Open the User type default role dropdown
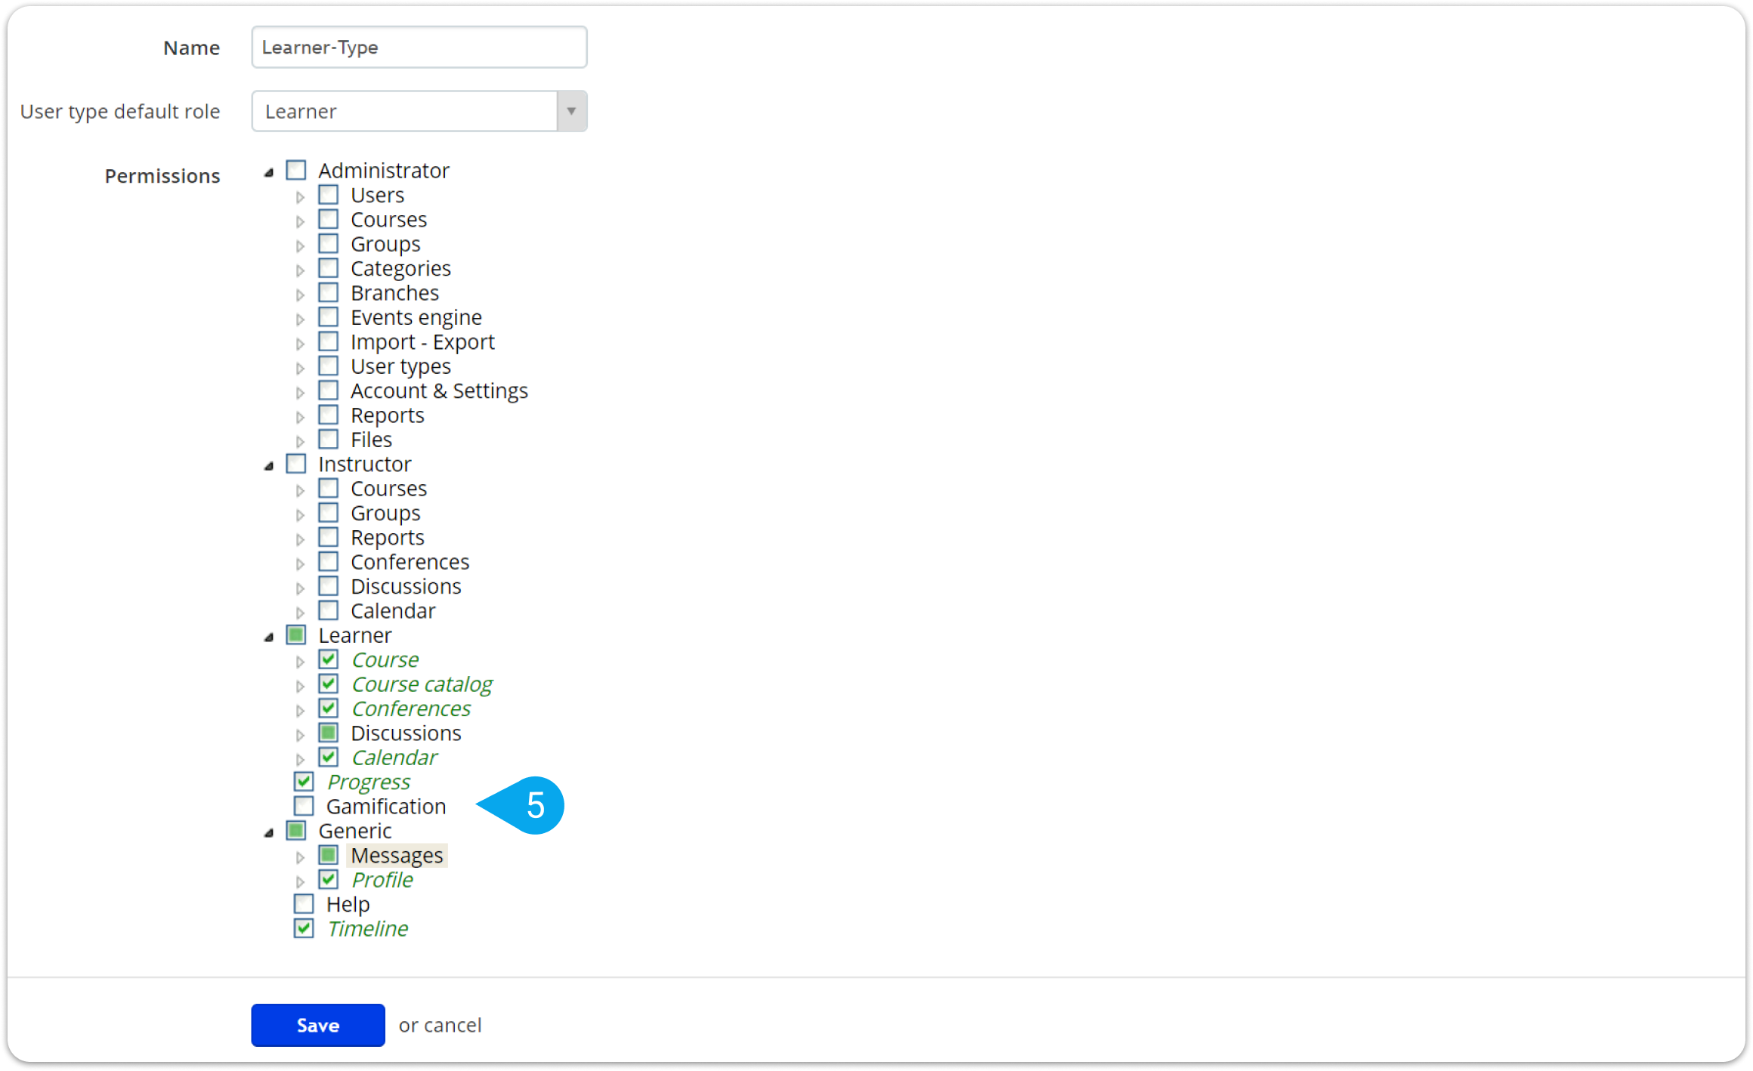The image size is (1753, 1071). pyautogui.click(x=570, y=111)
